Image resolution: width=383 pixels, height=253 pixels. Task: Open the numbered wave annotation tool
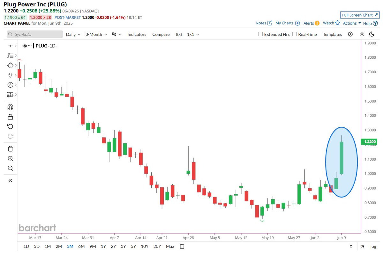coord(10,85)
